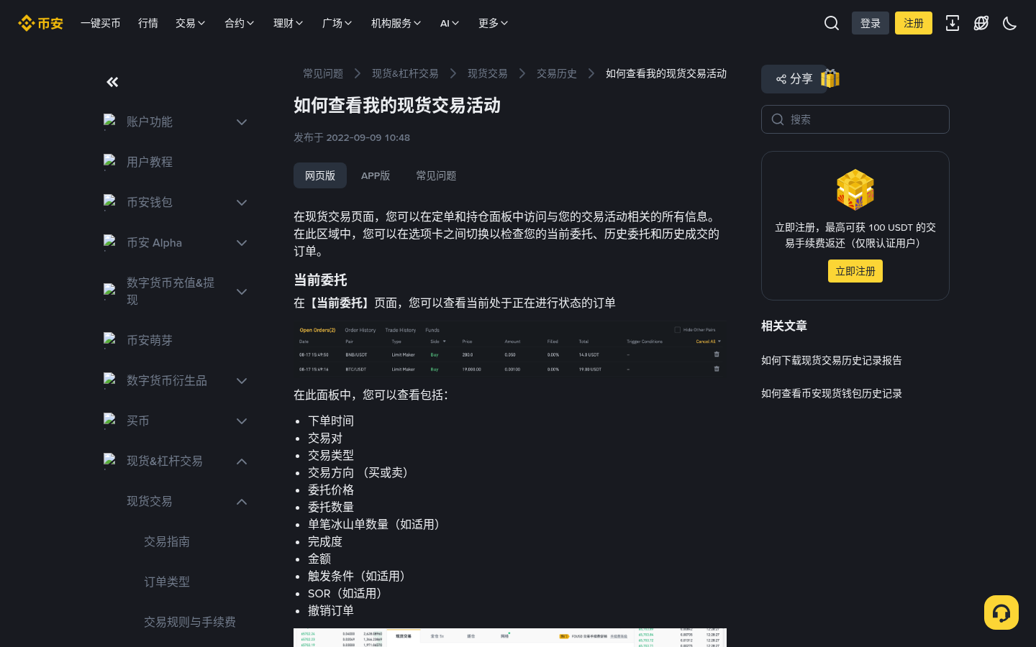
Task: Click the gift box icon near share
Action: (830, 78)
